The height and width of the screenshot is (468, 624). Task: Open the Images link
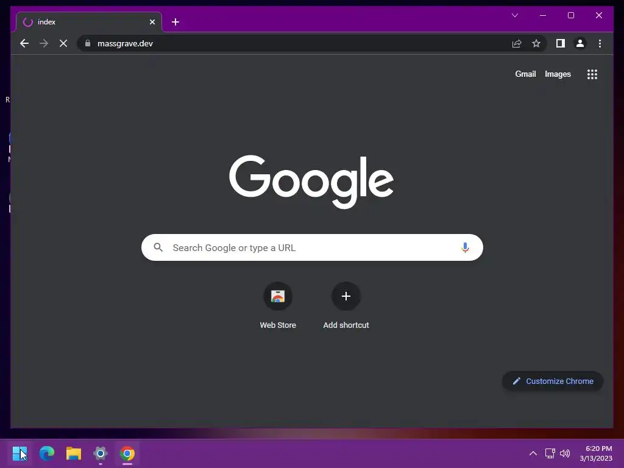558,74
